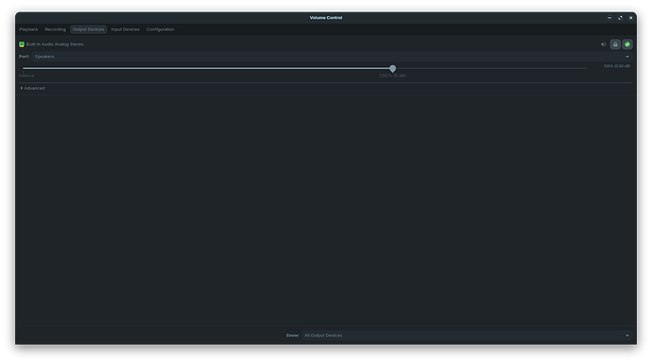
Task: Mute the Built-in Audio Analog Stereo output
Action: point(604,44)
